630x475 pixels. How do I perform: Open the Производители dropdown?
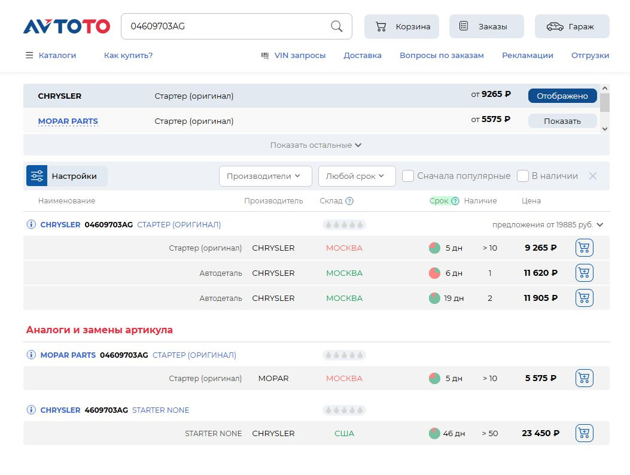(265, 176)
